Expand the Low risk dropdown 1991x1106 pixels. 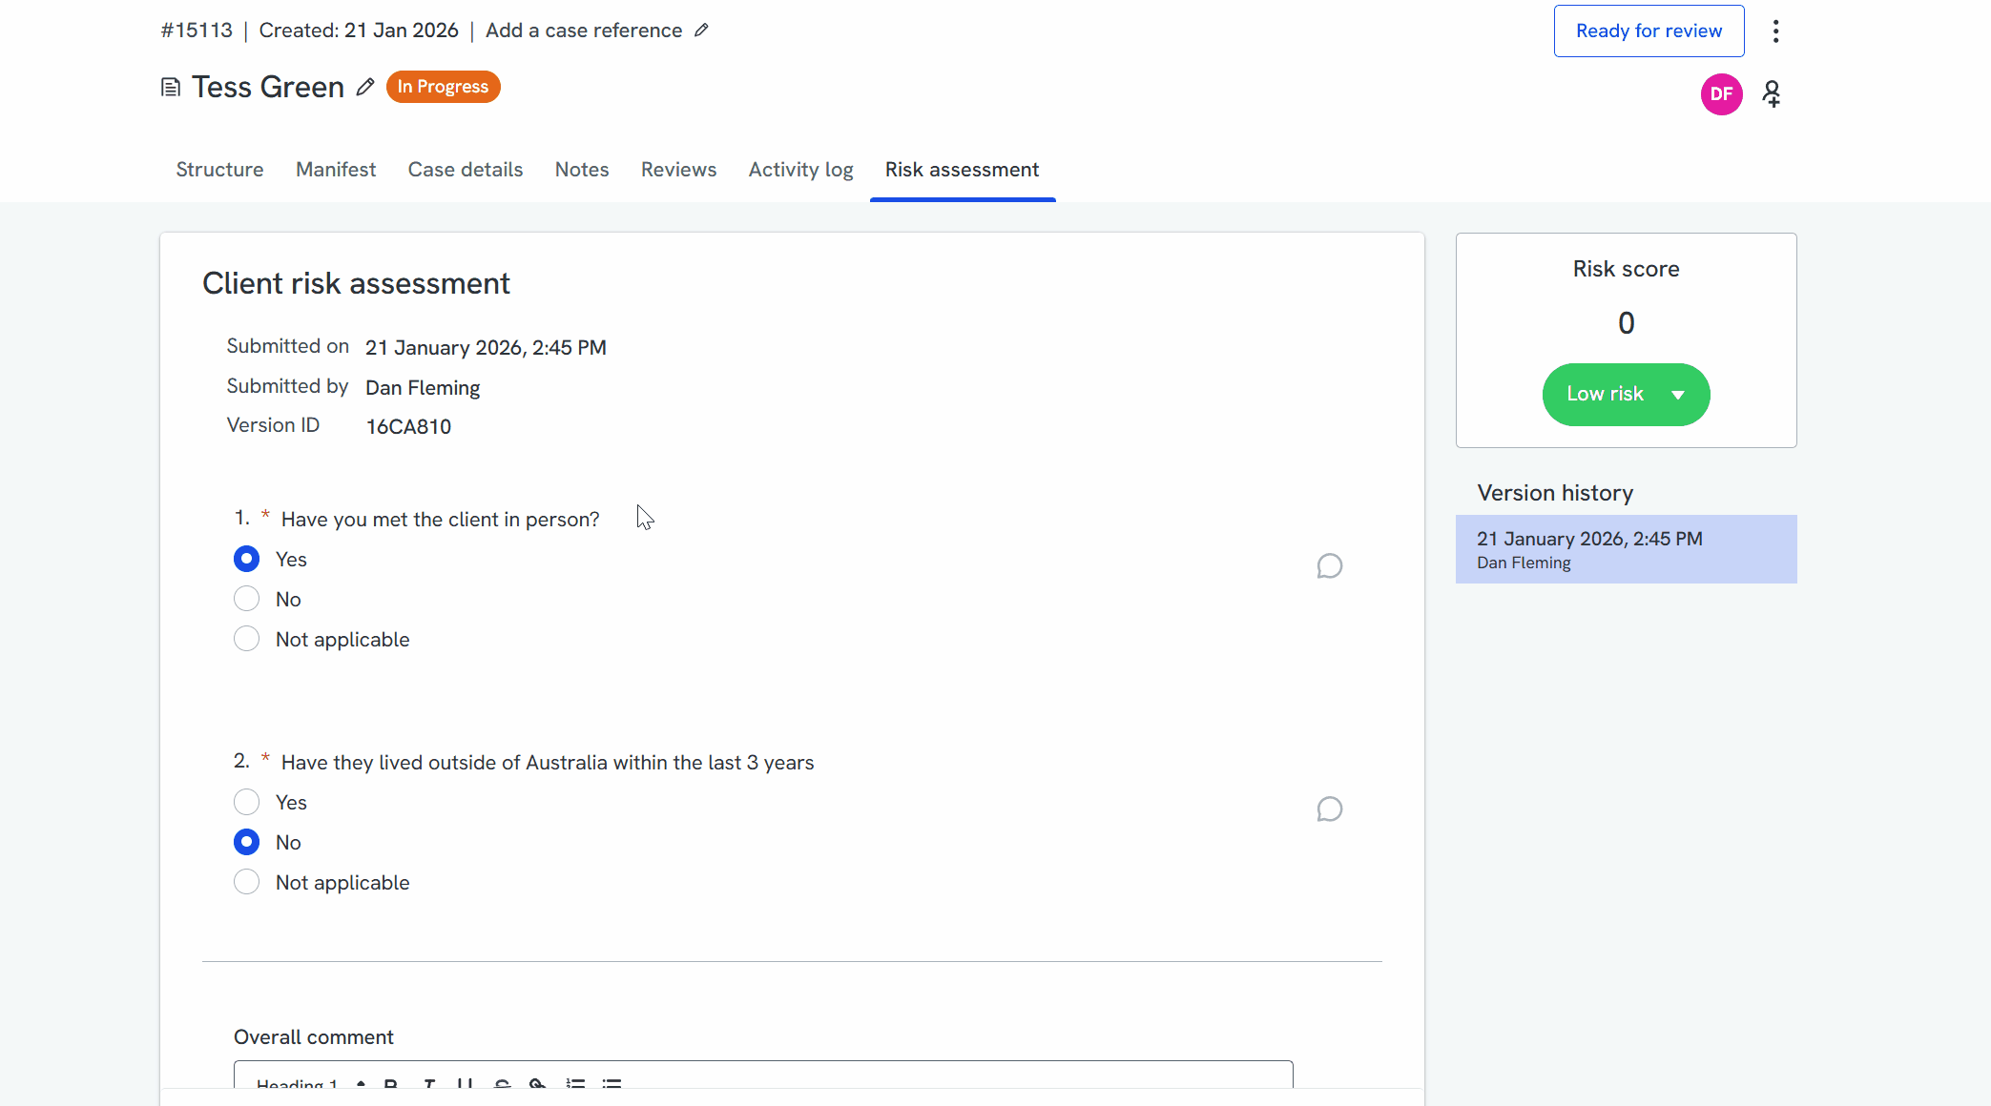tap(1626, 394)
